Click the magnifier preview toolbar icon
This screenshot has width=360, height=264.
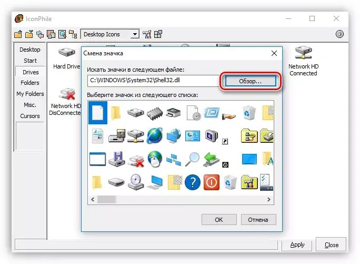(62, 34)
